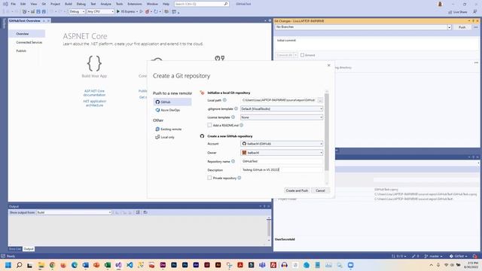Close the Create a Git repository dialog

(329, 65)
